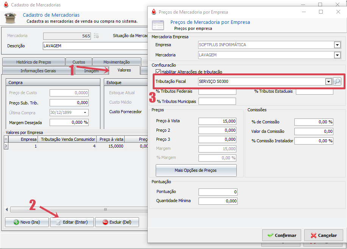This screenshot has height=249, width=347.
Task: Click the grid select-all corner cell with asterisk
Action: (x=6, y=139)
